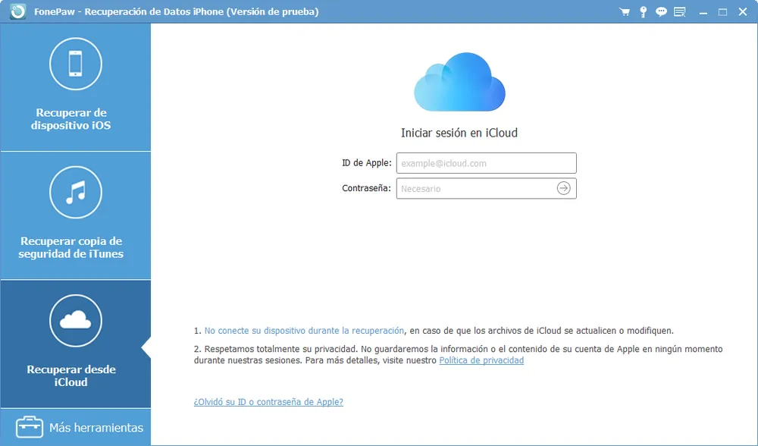Open feedback via speech bubble icon
Viewport: 758px width, 446px height.
pyautogui.click(x=661, y=11)
